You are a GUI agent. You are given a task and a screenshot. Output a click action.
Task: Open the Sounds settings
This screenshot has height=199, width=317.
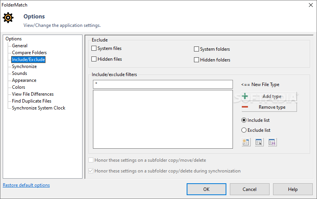click(19, 73)
